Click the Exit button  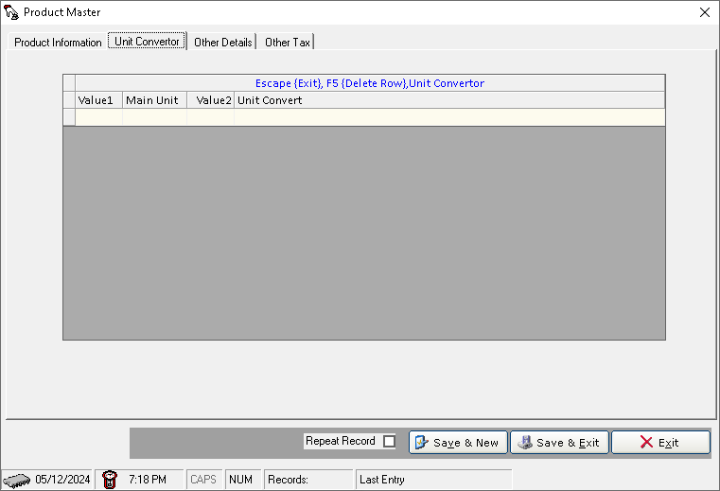[x=660, y=443]
